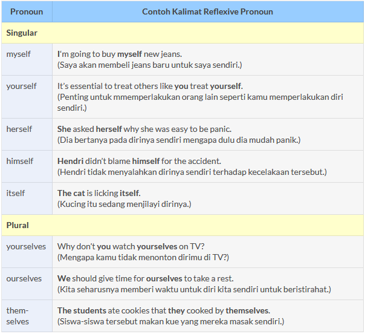Select the Plural section row
365x334 pixels.
tap(181, 225)
